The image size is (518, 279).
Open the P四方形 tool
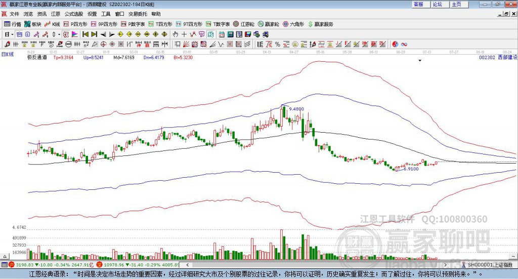click(75, 24)
